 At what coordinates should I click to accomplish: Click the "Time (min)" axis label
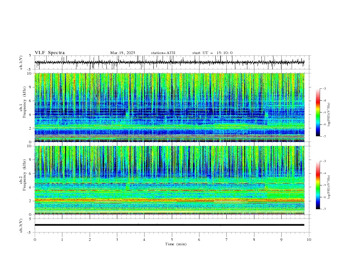coord(176,244)
